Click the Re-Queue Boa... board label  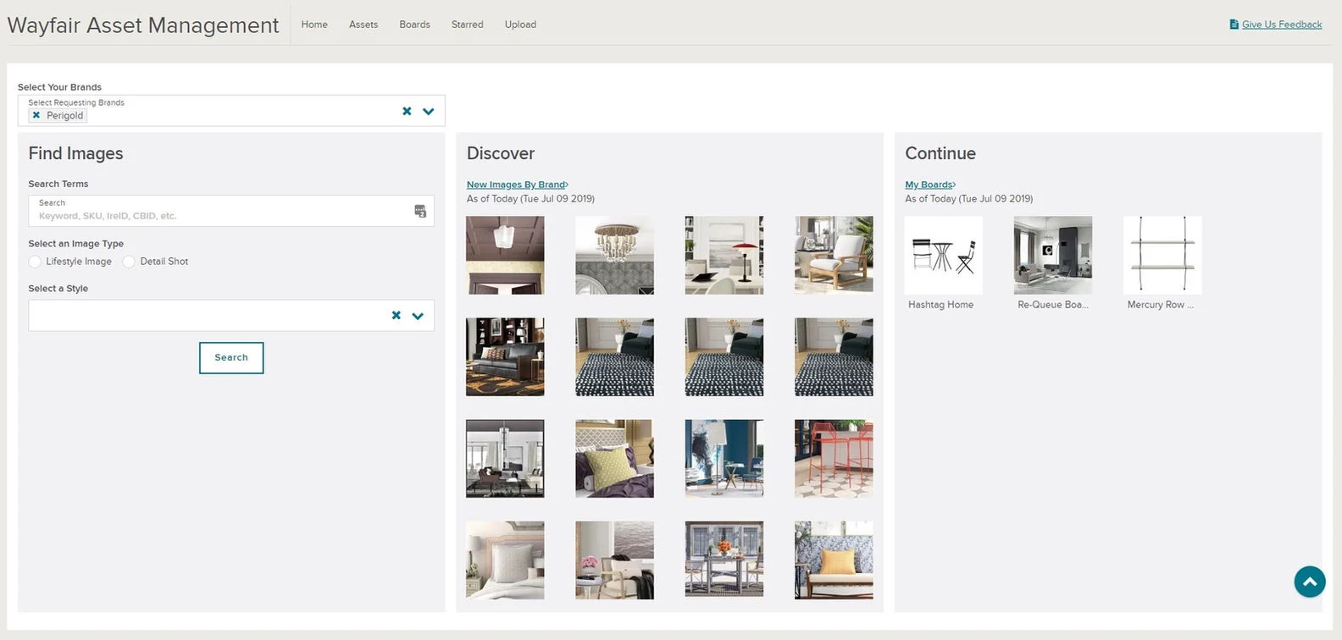click(x=1053, y=305)
